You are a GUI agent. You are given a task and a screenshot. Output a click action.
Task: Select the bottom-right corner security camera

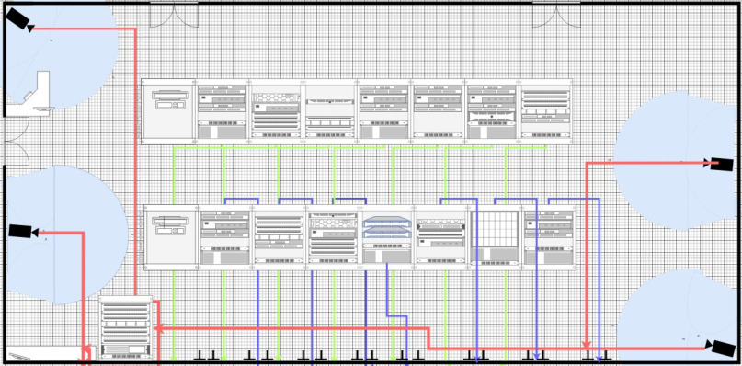click(721, 348)
